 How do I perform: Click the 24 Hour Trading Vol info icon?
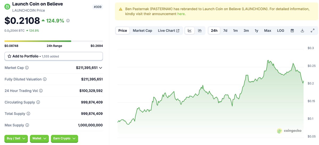click(41, 91)
